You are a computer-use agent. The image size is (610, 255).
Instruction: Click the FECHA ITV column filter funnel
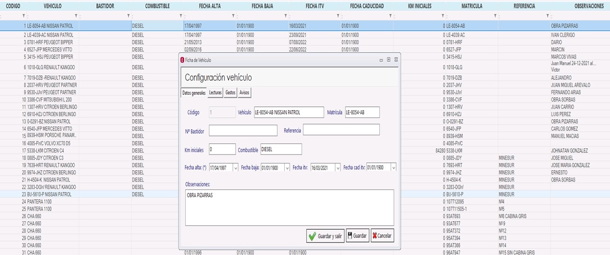(338, 16)
